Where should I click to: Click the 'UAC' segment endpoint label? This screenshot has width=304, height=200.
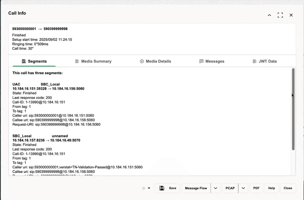pyautogui.click(x=16, y=84)
